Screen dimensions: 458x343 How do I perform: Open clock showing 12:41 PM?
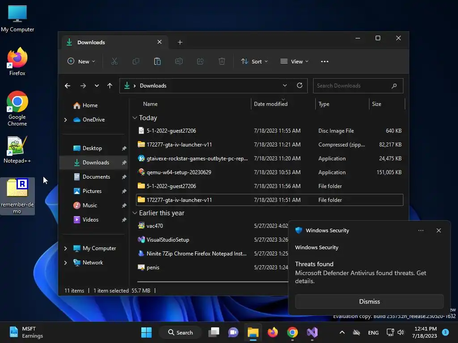click(424, 332)
